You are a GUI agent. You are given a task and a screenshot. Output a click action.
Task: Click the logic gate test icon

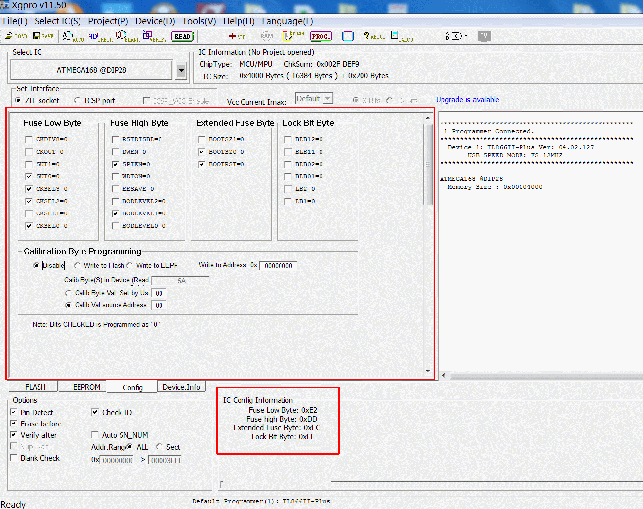[456, 36]
